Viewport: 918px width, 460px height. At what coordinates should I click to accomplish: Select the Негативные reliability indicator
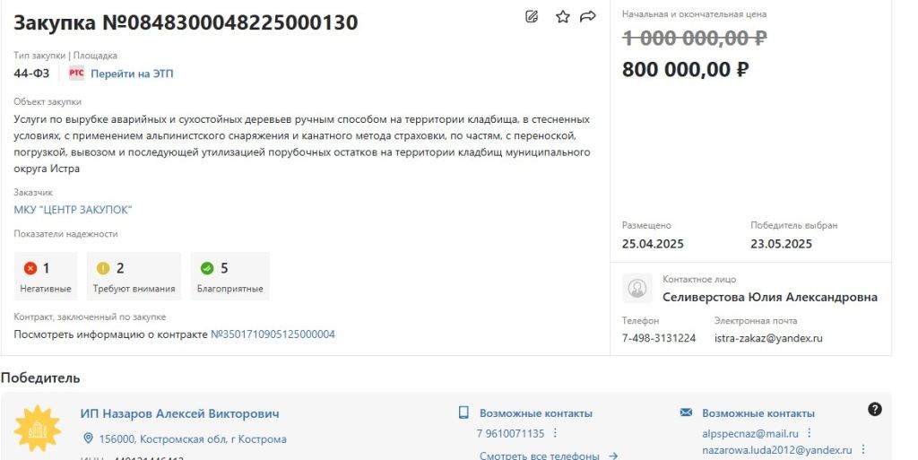pos(46,276)
